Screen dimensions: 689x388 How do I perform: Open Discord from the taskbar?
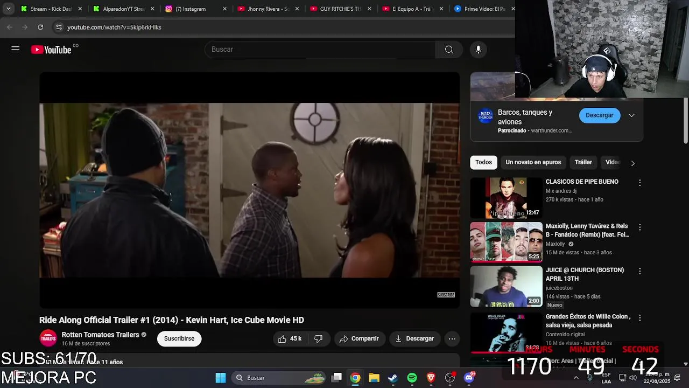469,378
